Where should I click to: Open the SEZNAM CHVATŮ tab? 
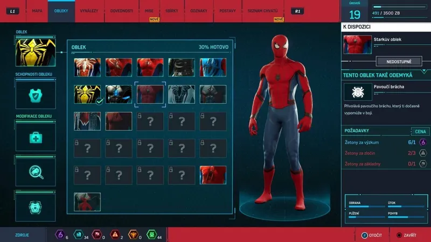tap(262, 11)
